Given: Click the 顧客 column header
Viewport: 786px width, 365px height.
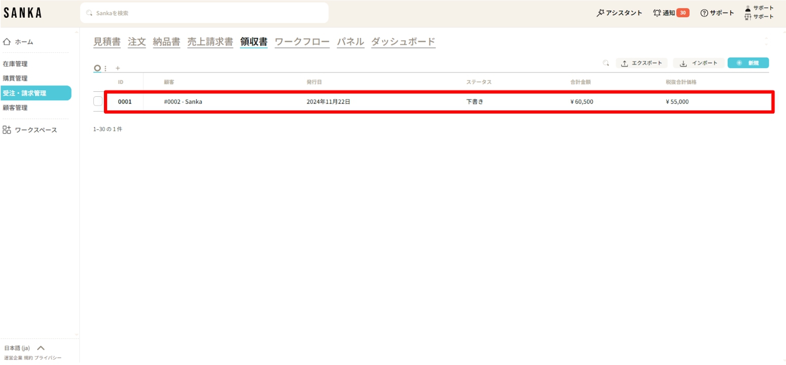Looking at the screenshot, I should coord(169,82).
